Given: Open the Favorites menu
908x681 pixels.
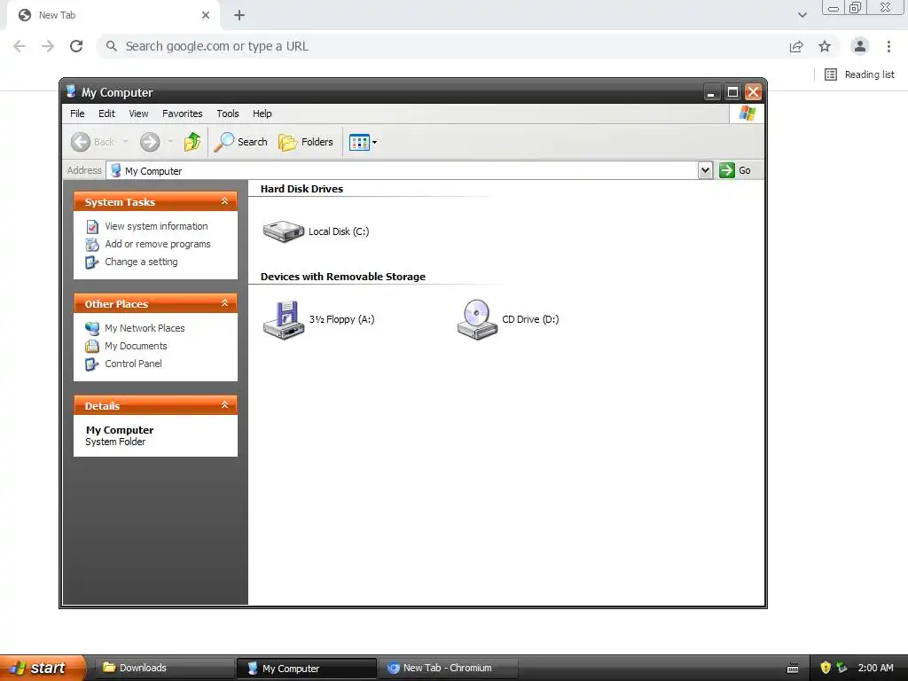Looking at the screenshot, I should point(183,113).
